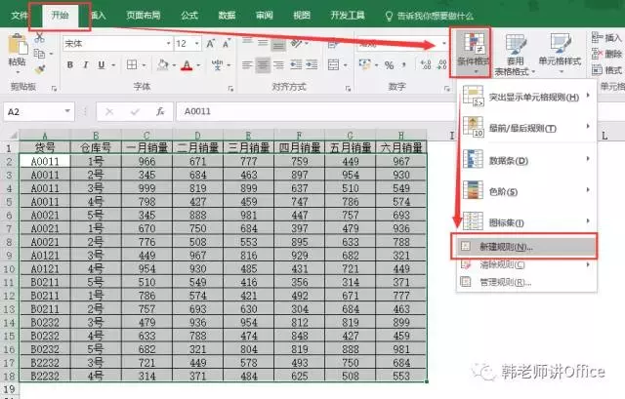Select 管理规则 menu entry
This screenshot has width=625, height=399.
click(526, 282)
